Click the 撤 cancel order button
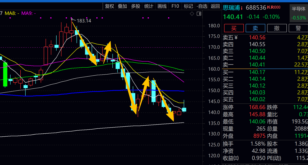Screen dimensions: 308x165 (x=277, y=28)
